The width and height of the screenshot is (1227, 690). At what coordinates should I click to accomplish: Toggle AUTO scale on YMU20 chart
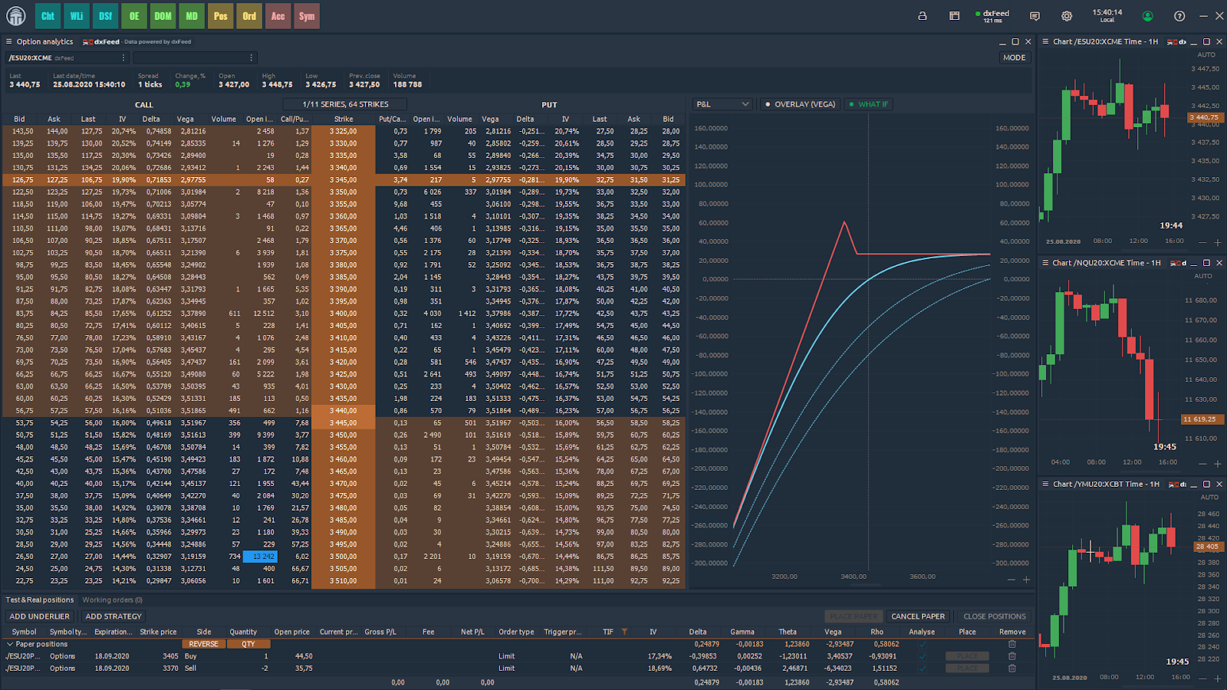(x=1209, y=498)
